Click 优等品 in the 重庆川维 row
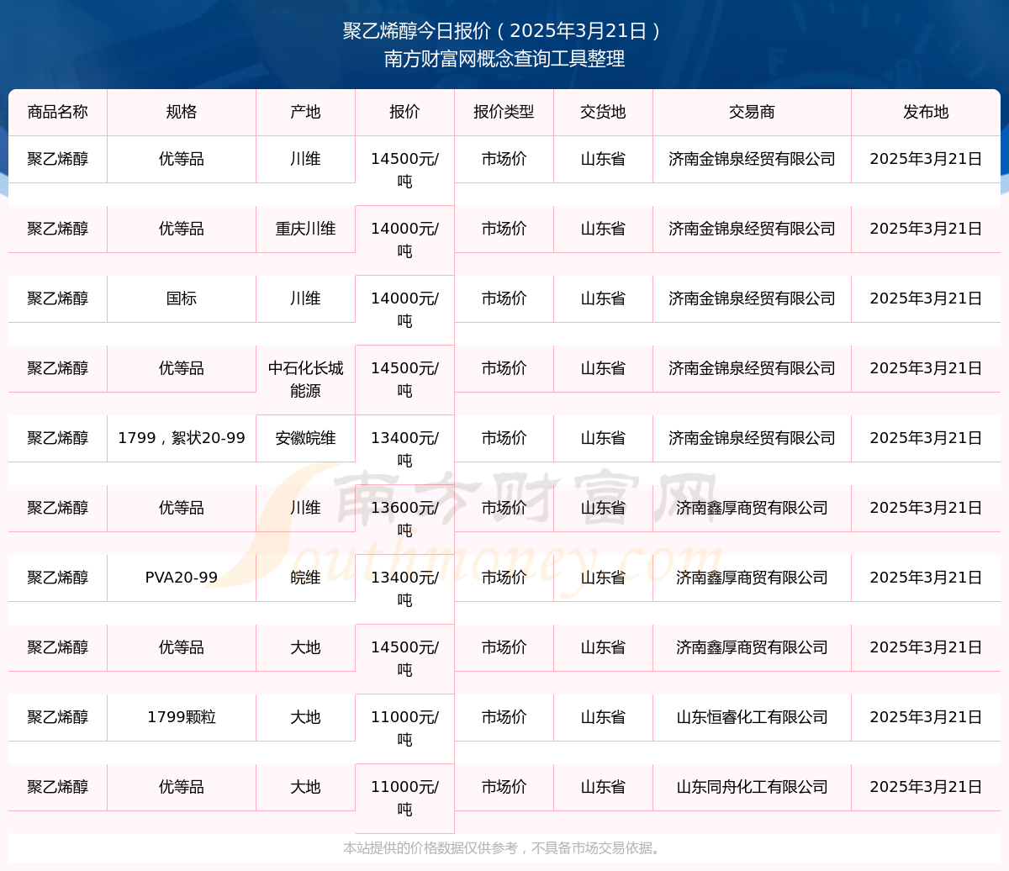Screen dimensions: 1009x871 pyautogui.click(x=182, y=229)
